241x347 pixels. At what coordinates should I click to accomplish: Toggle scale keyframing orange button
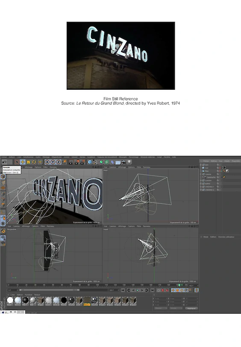pyautogui.click(x=177, y=290)
